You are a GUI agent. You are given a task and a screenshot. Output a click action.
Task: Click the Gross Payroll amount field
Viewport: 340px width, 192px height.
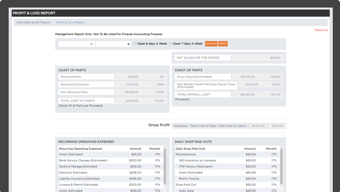click(244, 77)
